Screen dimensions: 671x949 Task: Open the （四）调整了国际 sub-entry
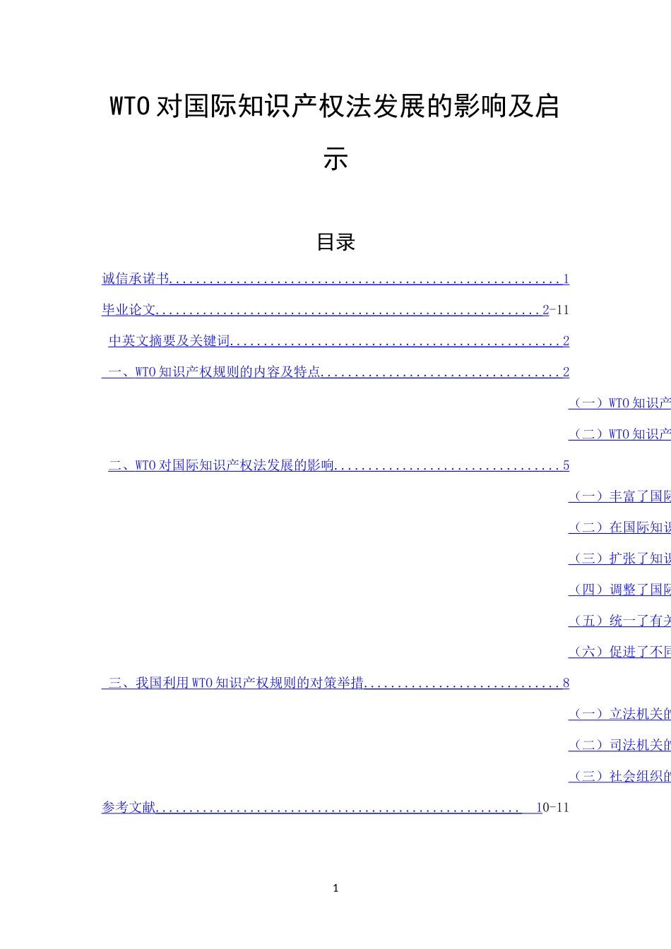coord(619,590)
